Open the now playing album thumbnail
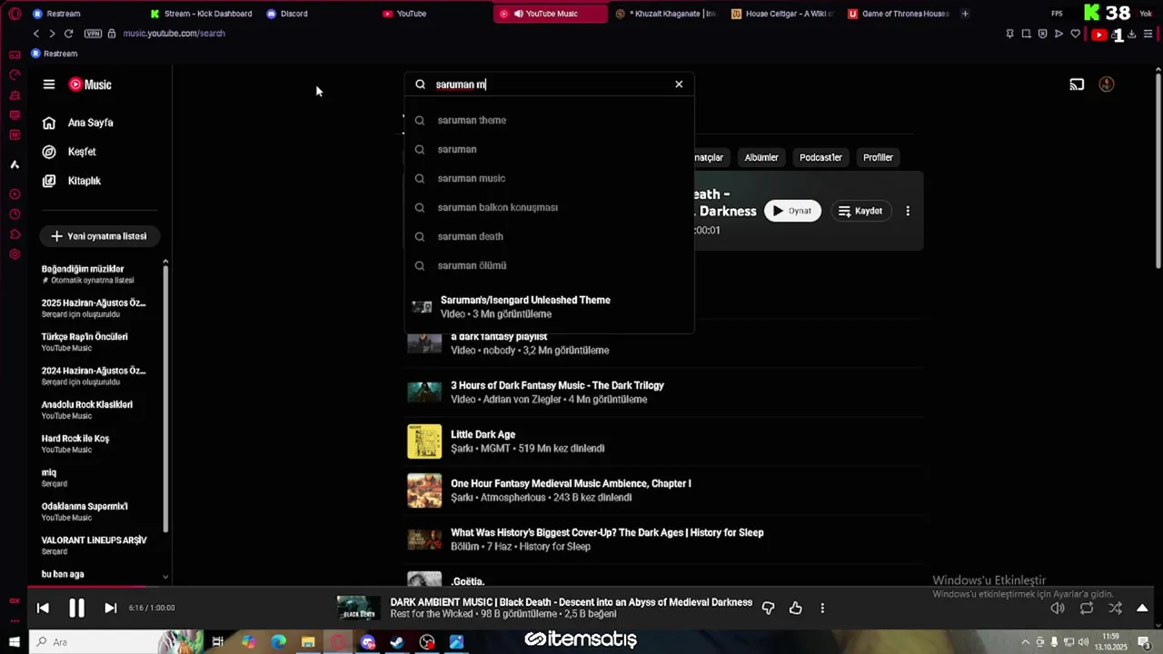The image size is (1163, 654). 359,608
